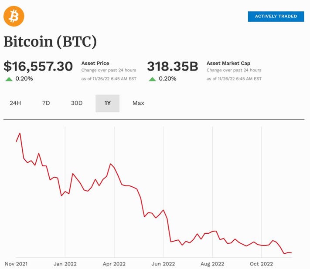Click the orange Bitcoin logo icon
This screenshot has width=310, height=269.
pyautogui.click(x=14, y=16)
